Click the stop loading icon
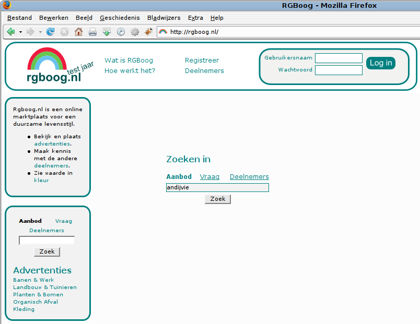This screenshot has width=420, height=324. tap(64, 32)
